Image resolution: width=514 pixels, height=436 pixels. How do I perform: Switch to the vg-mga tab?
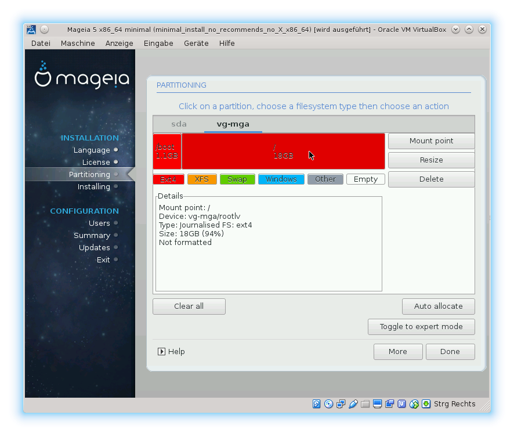click(x=233, y=124)
